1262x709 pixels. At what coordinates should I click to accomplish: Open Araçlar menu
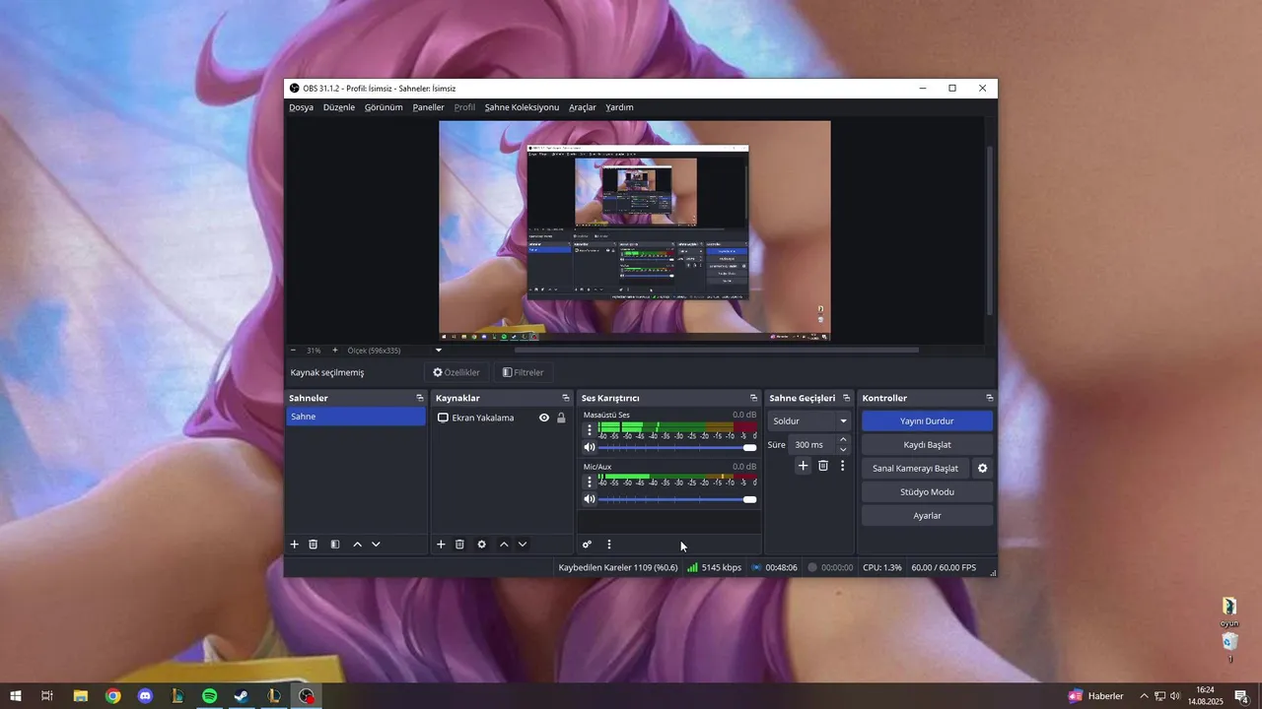tap(583, 107)
